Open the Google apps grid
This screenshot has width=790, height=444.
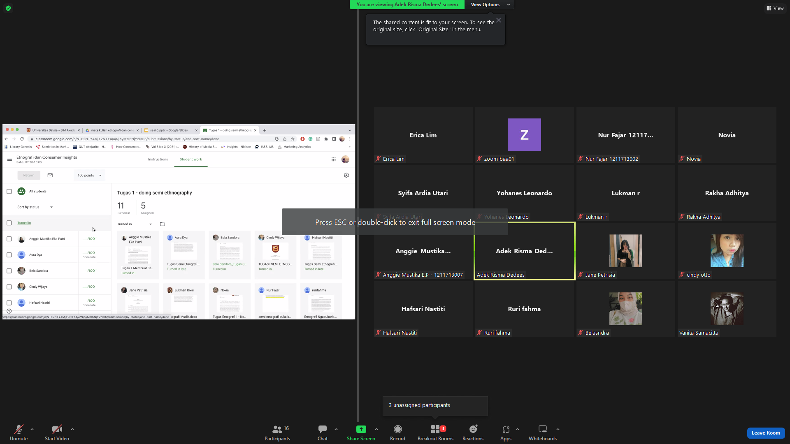[334, 160]
